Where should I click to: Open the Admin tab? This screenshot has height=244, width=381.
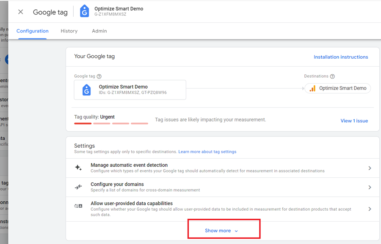(x=99, y=31)
